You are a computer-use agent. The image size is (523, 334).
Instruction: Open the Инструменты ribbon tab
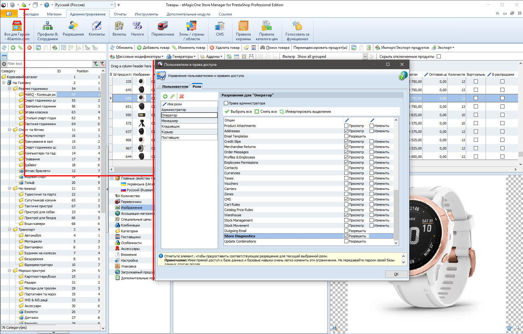tap(146, 14)
